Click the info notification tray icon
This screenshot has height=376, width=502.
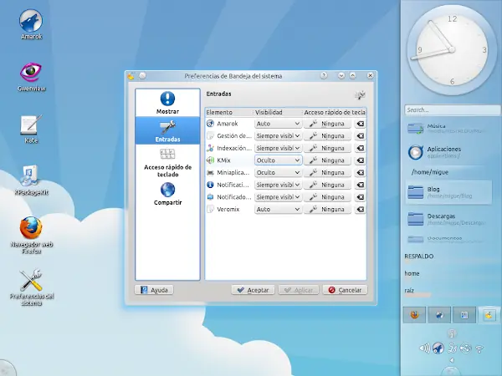[452, 333]
